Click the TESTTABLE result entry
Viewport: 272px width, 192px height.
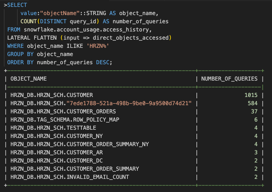click(x=53, y=128)
